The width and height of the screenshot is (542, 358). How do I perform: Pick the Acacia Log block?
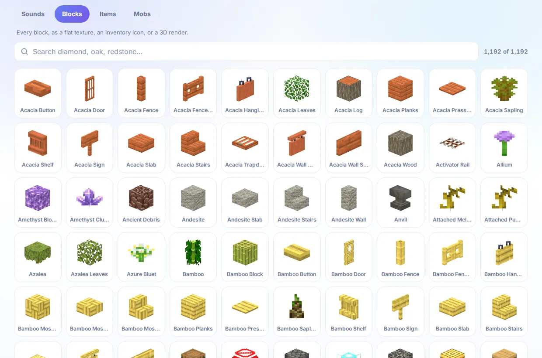349,93
